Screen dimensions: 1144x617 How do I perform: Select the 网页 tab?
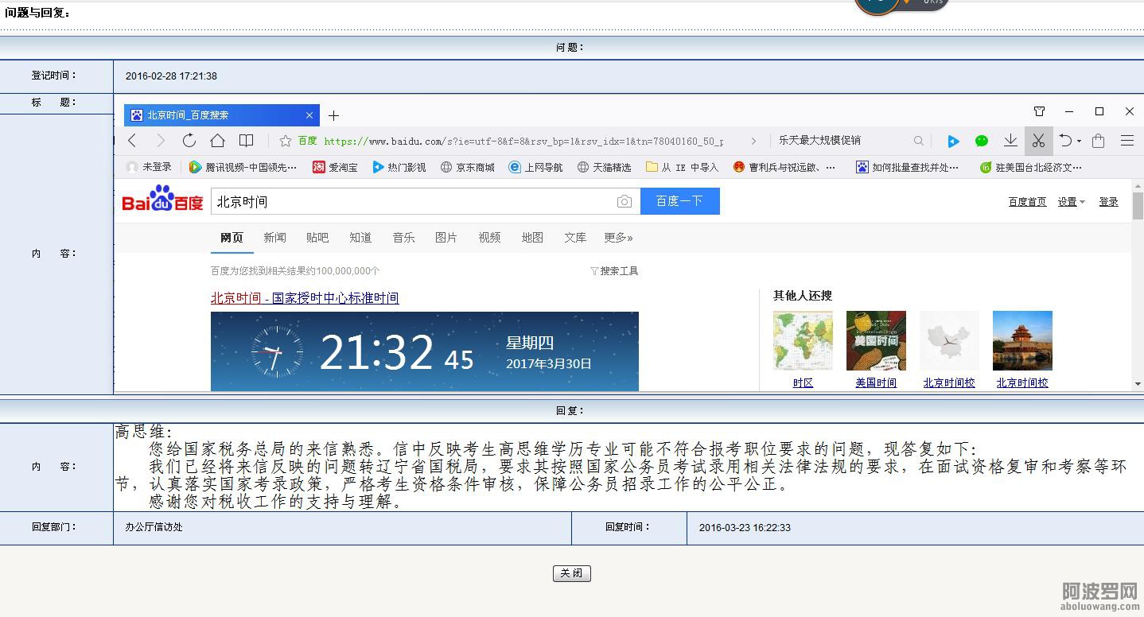coord(232,238)
